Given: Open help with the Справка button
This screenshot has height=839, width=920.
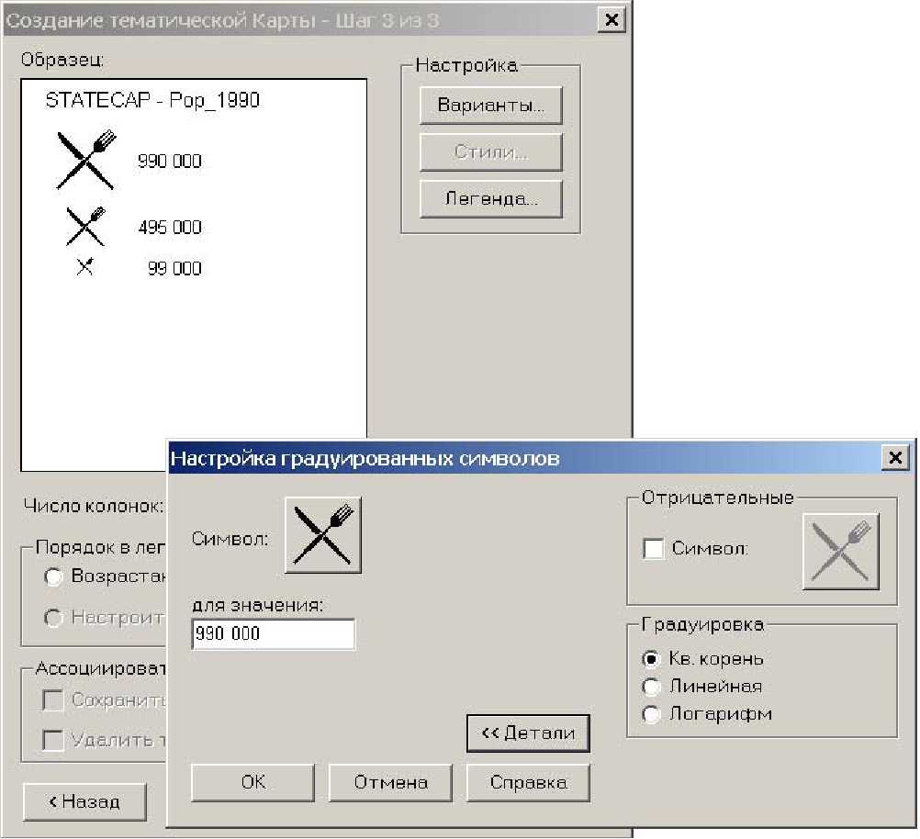Looking at the screenshot, I should pos(528,783).
